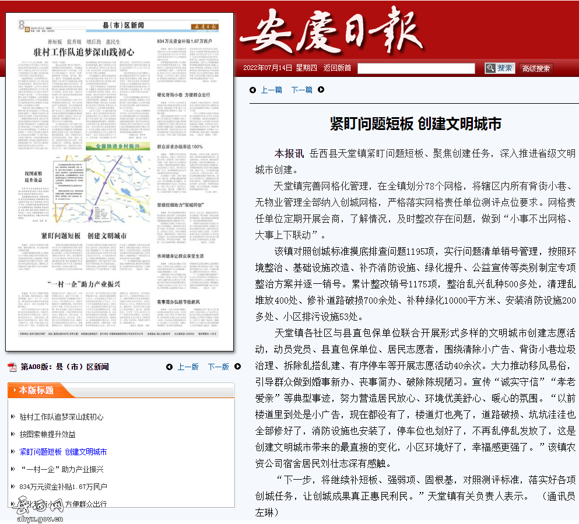
Task: Open 驻村工作队追梦深山践初心 in the title list
Action: (x=61, y=417)
